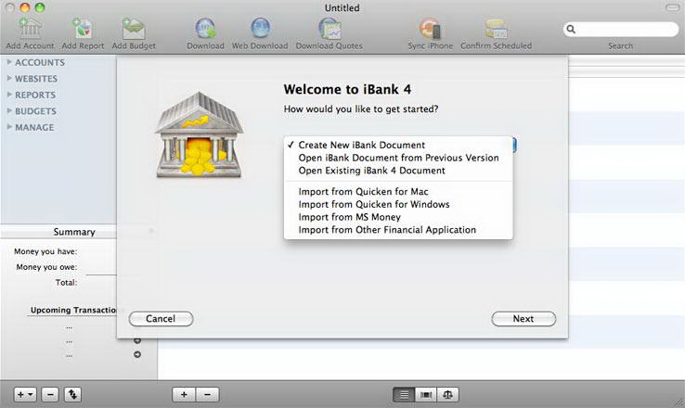This screenshot has width=685, height=408.
Task: Choose Import from MS Money
Action: [x=398, y=217]
